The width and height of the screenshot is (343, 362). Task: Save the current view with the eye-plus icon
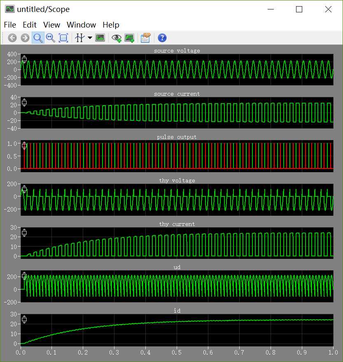pyautogui.click(x=117, y=38)
